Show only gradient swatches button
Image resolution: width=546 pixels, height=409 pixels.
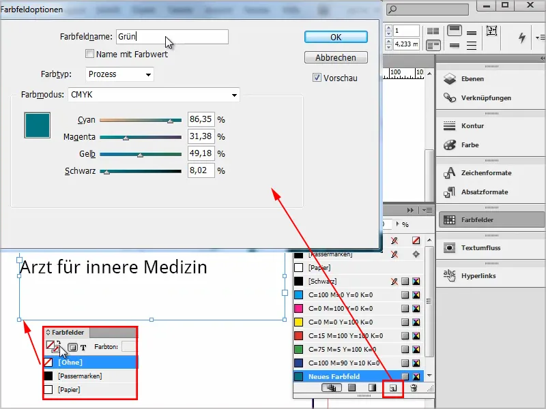tap(372, 388)
